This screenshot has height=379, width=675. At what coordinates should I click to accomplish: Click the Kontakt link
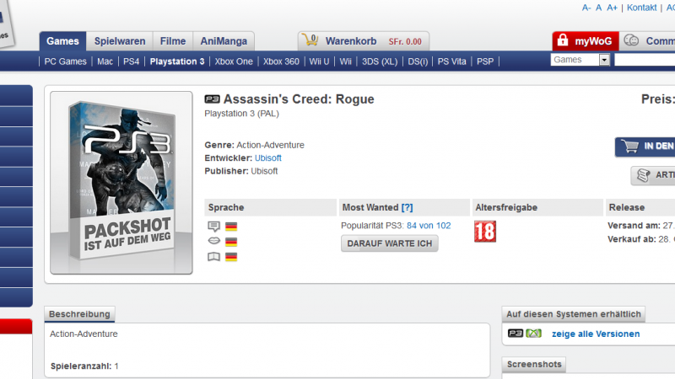point(641,8)
